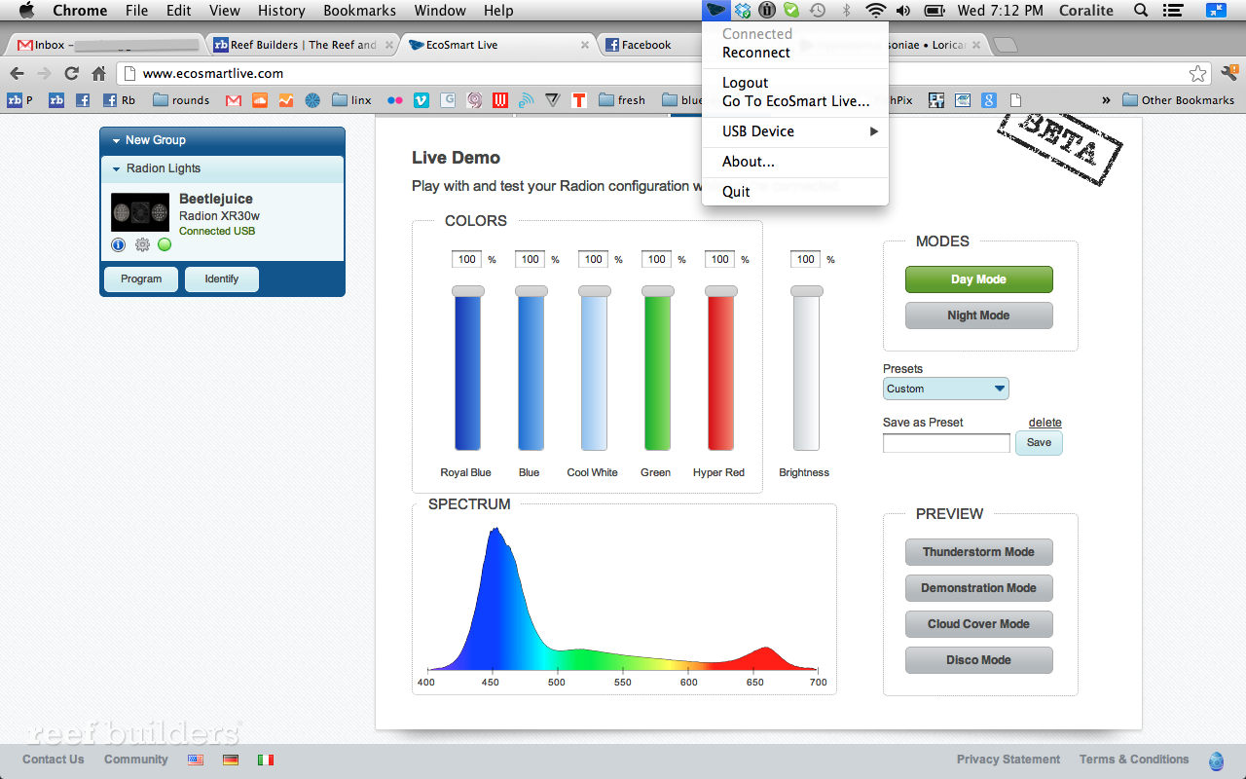Click the Radion XR30w fixture thumbnail
This screenshot has height=779, width=1246.
click(x=140, y=211)
